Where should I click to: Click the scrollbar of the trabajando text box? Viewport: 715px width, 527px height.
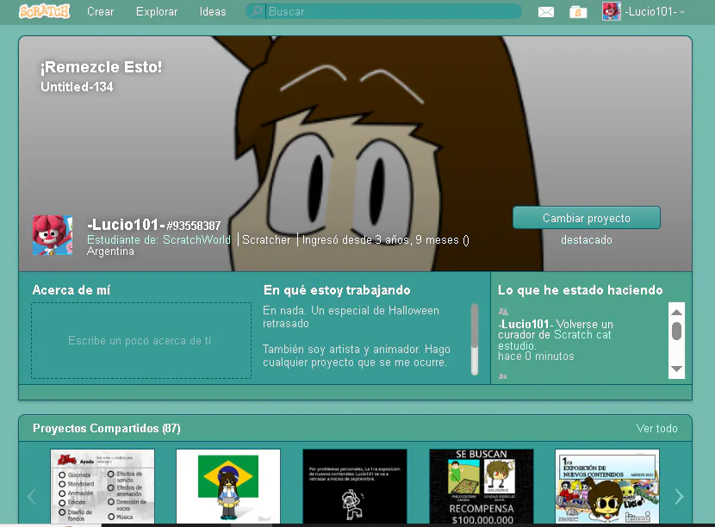coord(475,339)
